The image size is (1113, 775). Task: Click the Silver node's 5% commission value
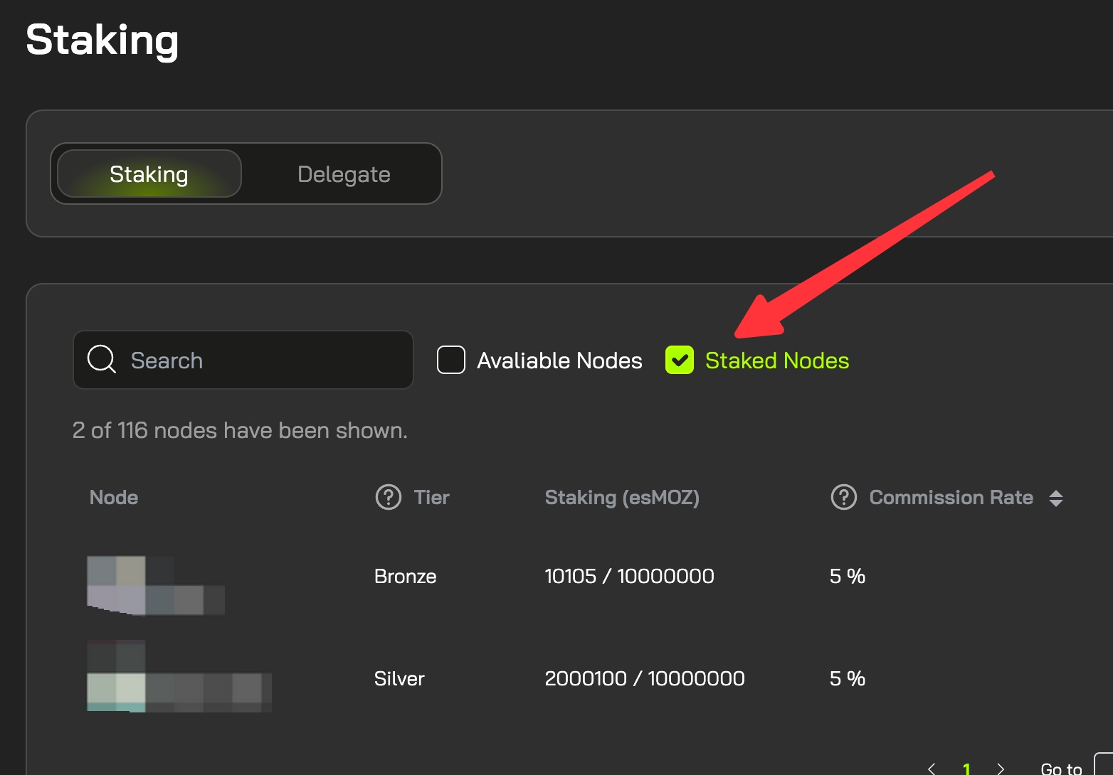pos(846,678)
